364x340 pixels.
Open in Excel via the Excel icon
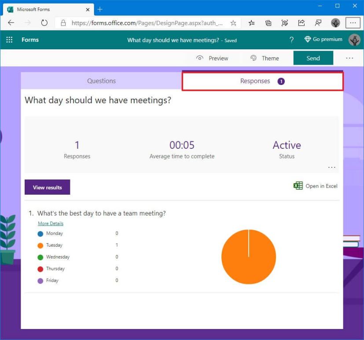298,186
